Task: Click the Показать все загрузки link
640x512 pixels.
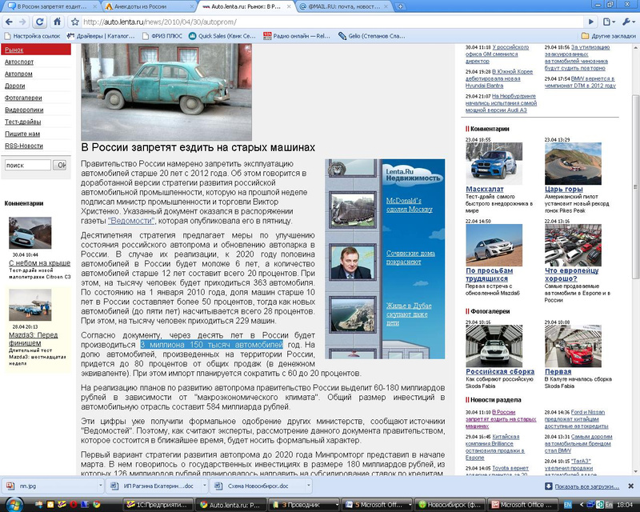Action: click(x=586, y=486)
